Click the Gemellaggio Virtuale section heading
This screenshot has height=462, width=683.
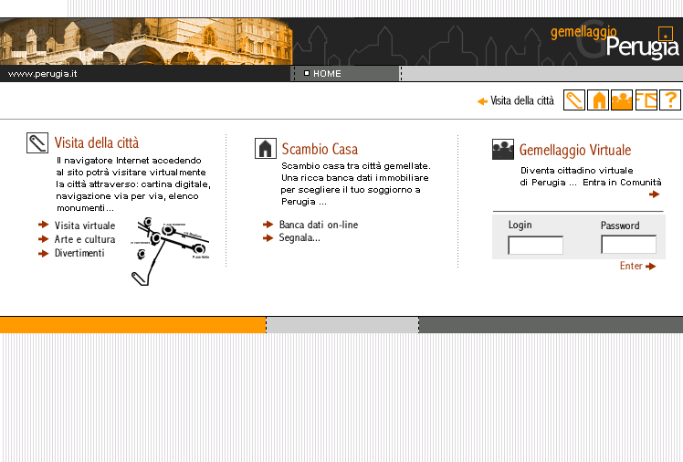tap(575, 151)
